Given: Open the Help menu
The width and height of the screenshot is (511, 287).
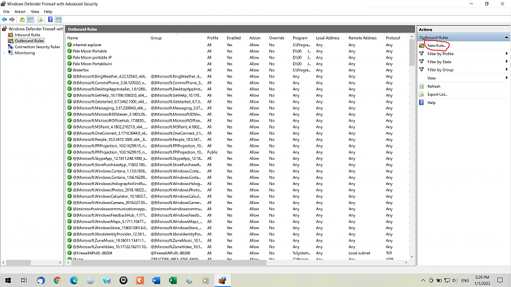Looking at the screenshot, I should 48,12.
